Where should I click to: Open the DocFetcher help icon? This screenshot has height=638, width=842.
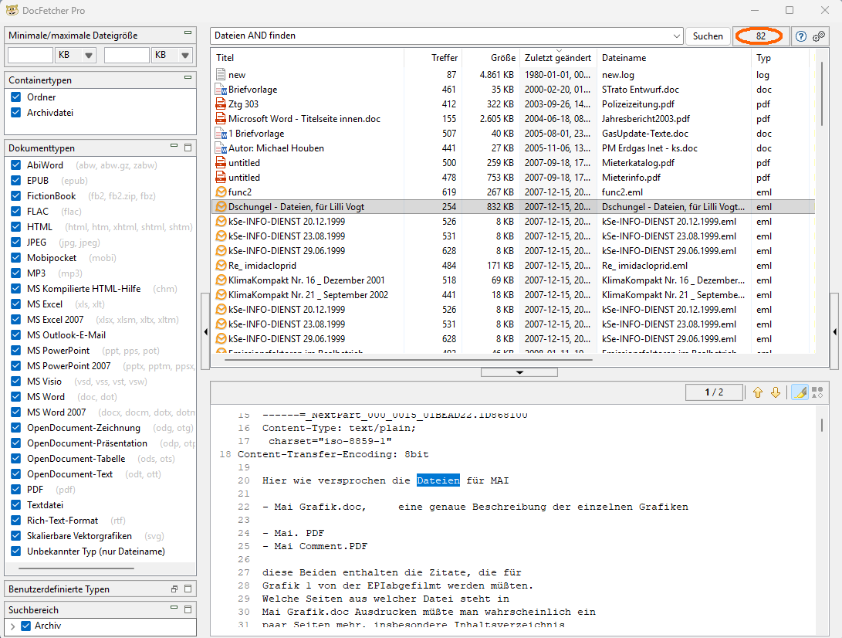pyautogui.click(x=801, y=36)
